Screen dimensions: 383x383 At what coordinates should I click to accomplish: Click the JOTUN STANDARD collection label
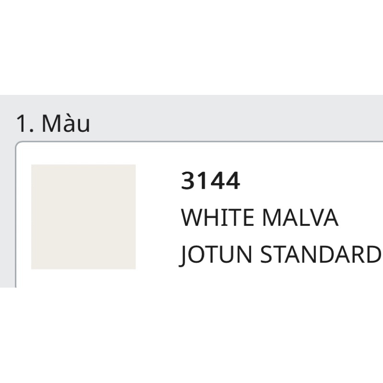[280, 255]
